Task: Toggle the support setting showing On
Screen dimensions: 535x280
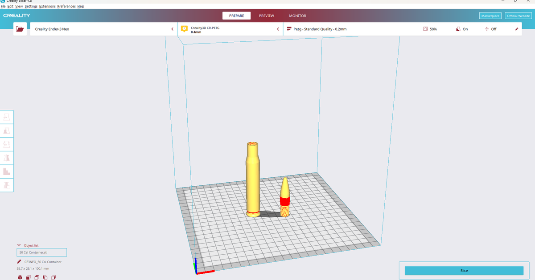Action: (462, 29)
